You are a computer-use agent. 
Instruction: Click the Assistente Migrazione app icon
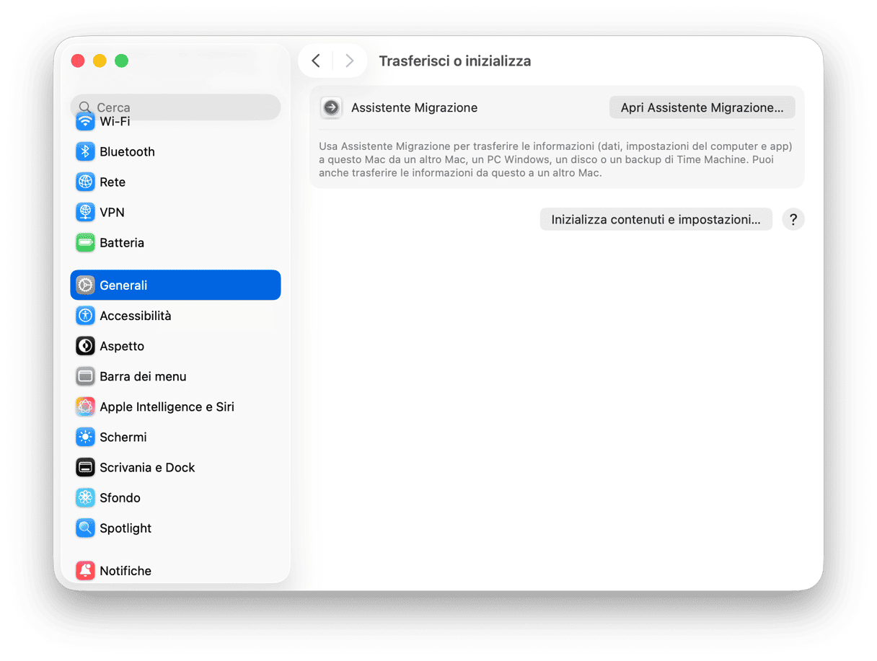331,107
